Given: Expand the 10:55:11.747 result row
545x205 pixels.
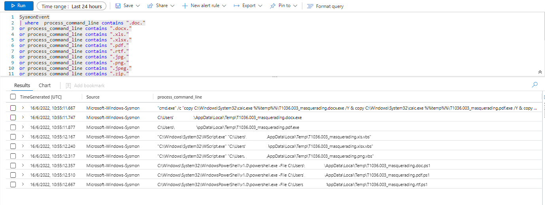Looking at the screenshot, I should tap(23, 117).
